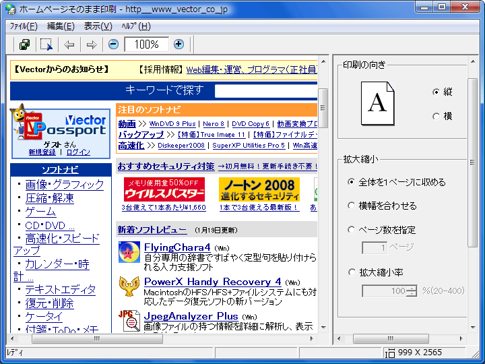Click the PowerX Handy Recovery eagle icon
485x364 pixels.
tap(129, 286)
